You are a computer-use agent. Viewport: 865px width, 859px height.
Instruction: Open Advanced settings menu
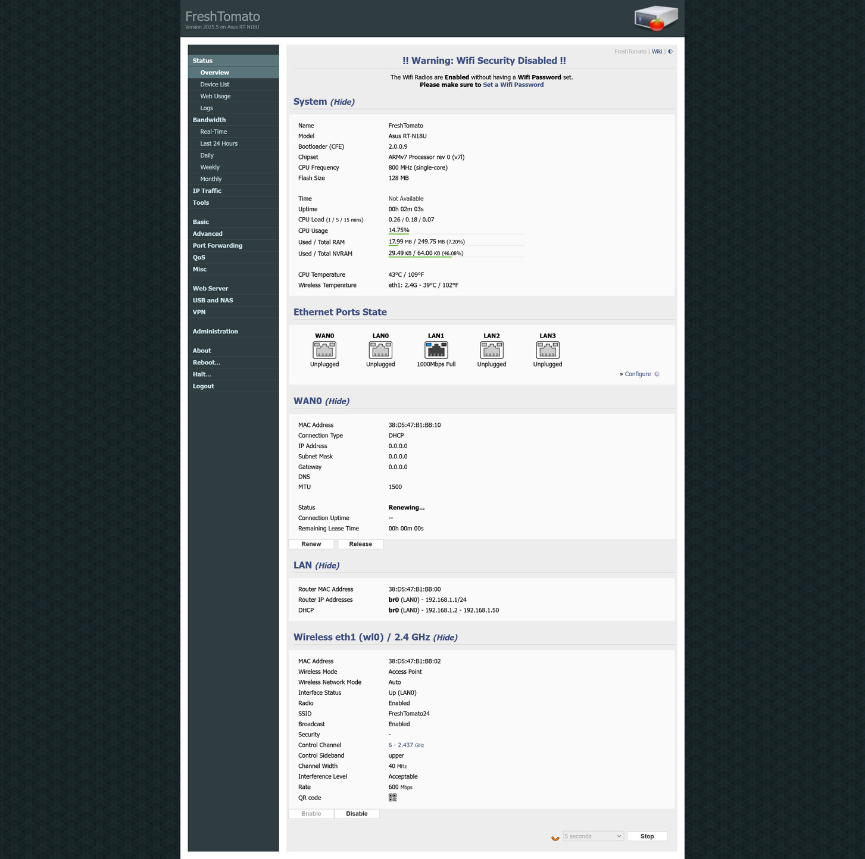(233, 234)
